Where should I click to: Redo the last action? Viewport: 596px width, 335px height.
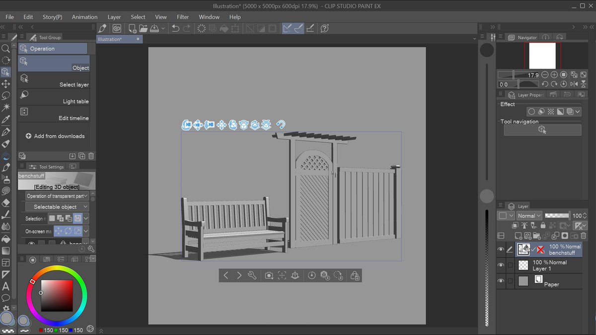tap(187, 28)
